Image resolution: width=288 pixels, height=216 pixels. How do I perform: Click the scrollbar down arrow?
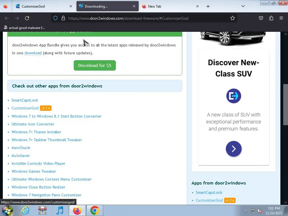pyautogui.click(x=285, y=202)
